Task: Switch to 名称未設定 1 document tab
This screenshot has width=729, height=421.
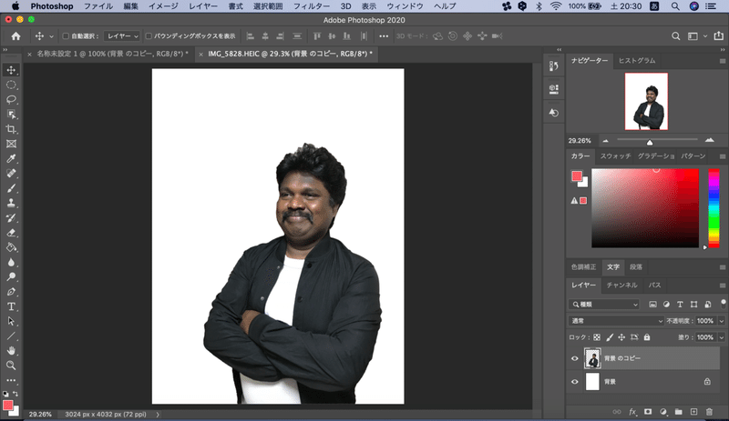Action: (x=111, y=55)
